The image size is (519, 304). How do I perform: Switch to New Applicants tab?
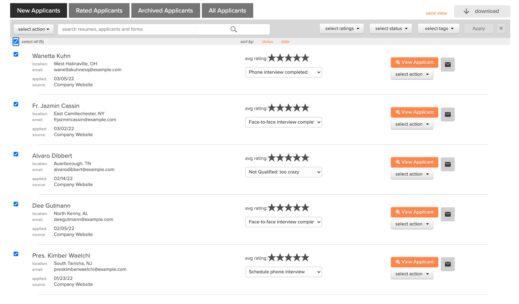click(38, 10)
